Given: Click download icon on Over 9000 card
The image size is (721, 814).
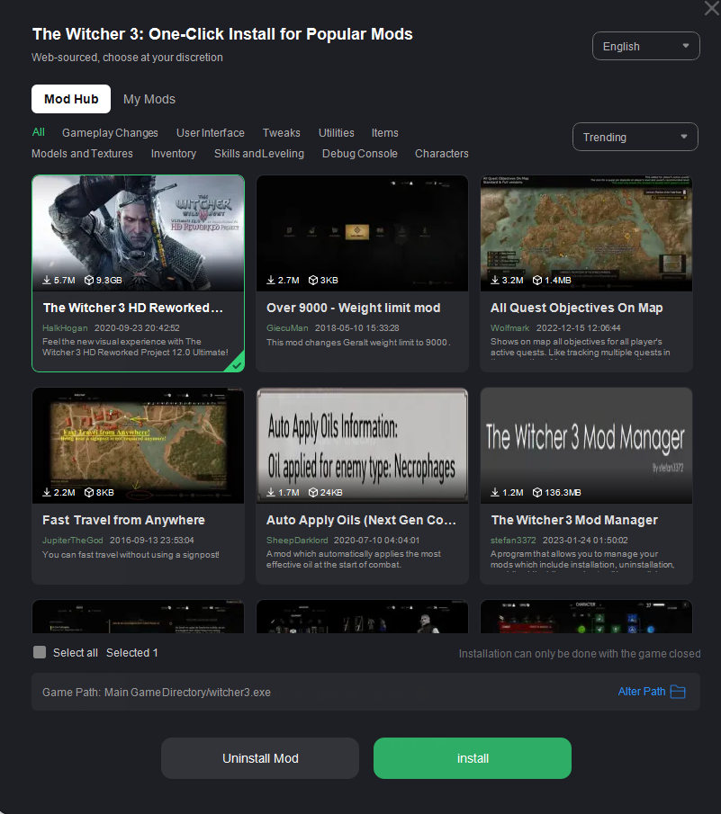Looking at the screenshot, I should 271,280.
